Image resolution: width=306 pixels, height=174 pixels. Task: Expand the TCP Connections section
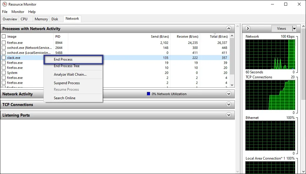tap(229, 105)
